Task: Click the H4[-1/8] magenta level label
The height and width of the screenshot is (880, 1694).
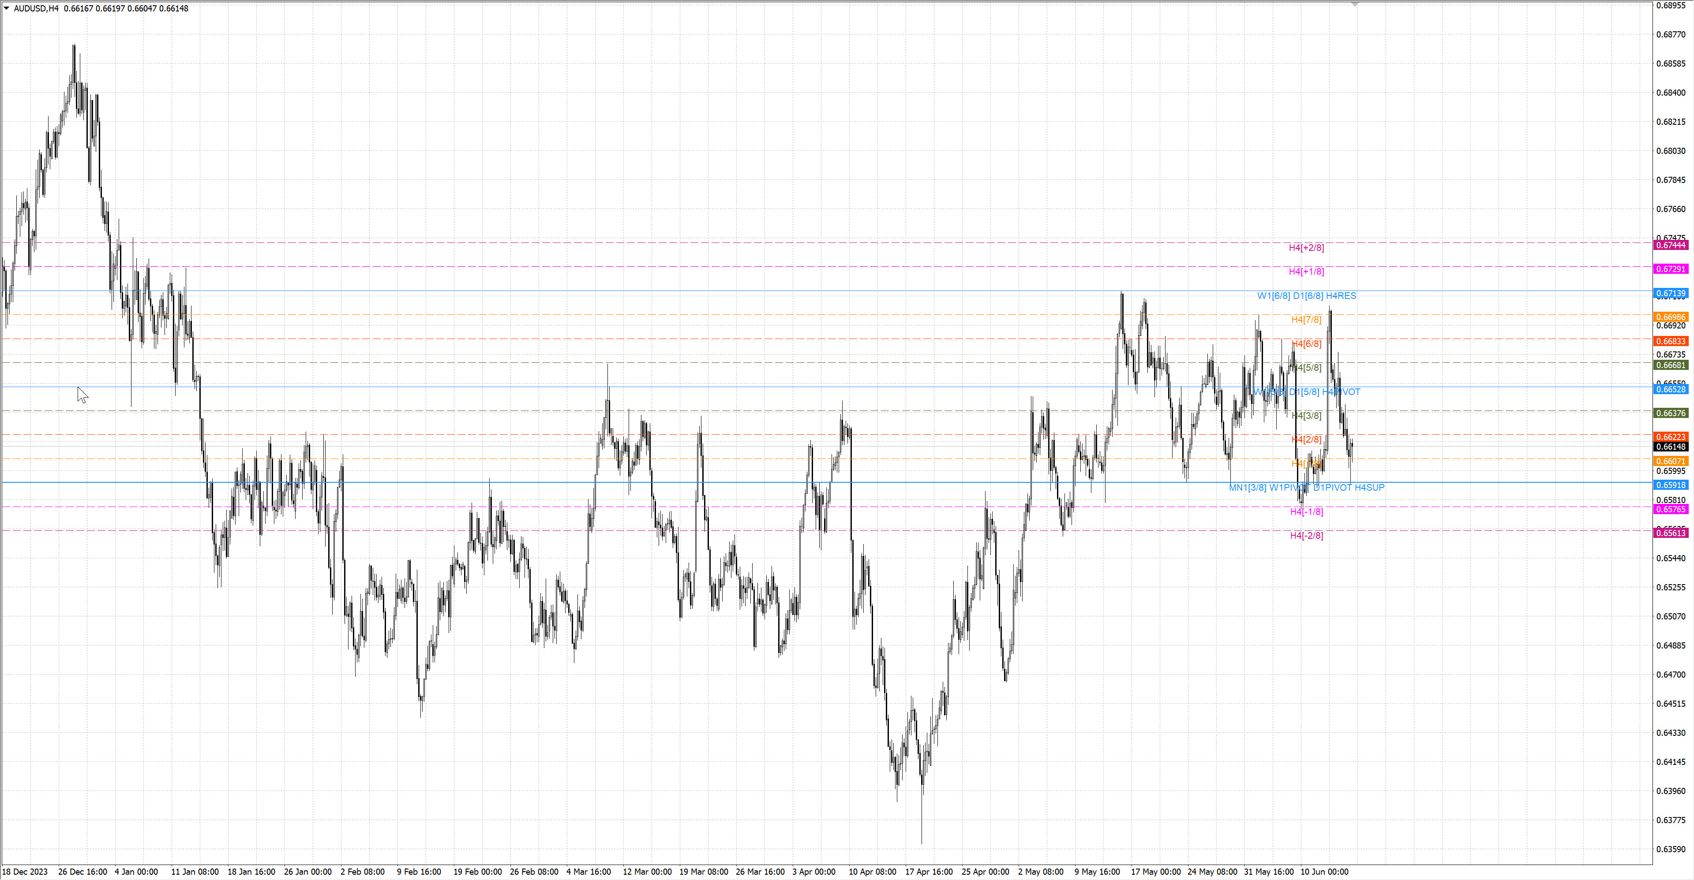Action: tap(1306, 511)
